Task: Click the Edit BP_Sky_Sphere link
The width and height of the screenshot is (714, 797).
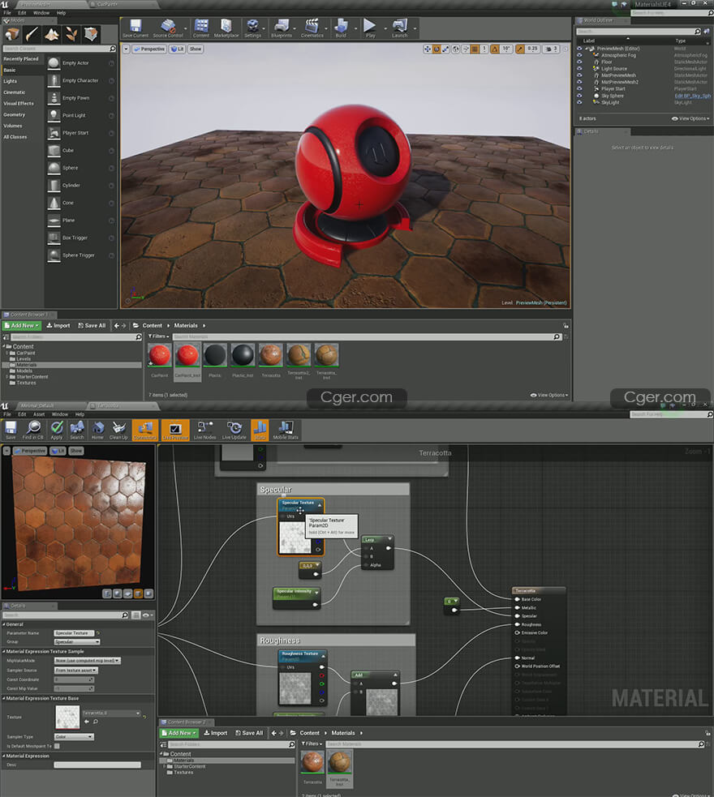Action: coord(692,96)
